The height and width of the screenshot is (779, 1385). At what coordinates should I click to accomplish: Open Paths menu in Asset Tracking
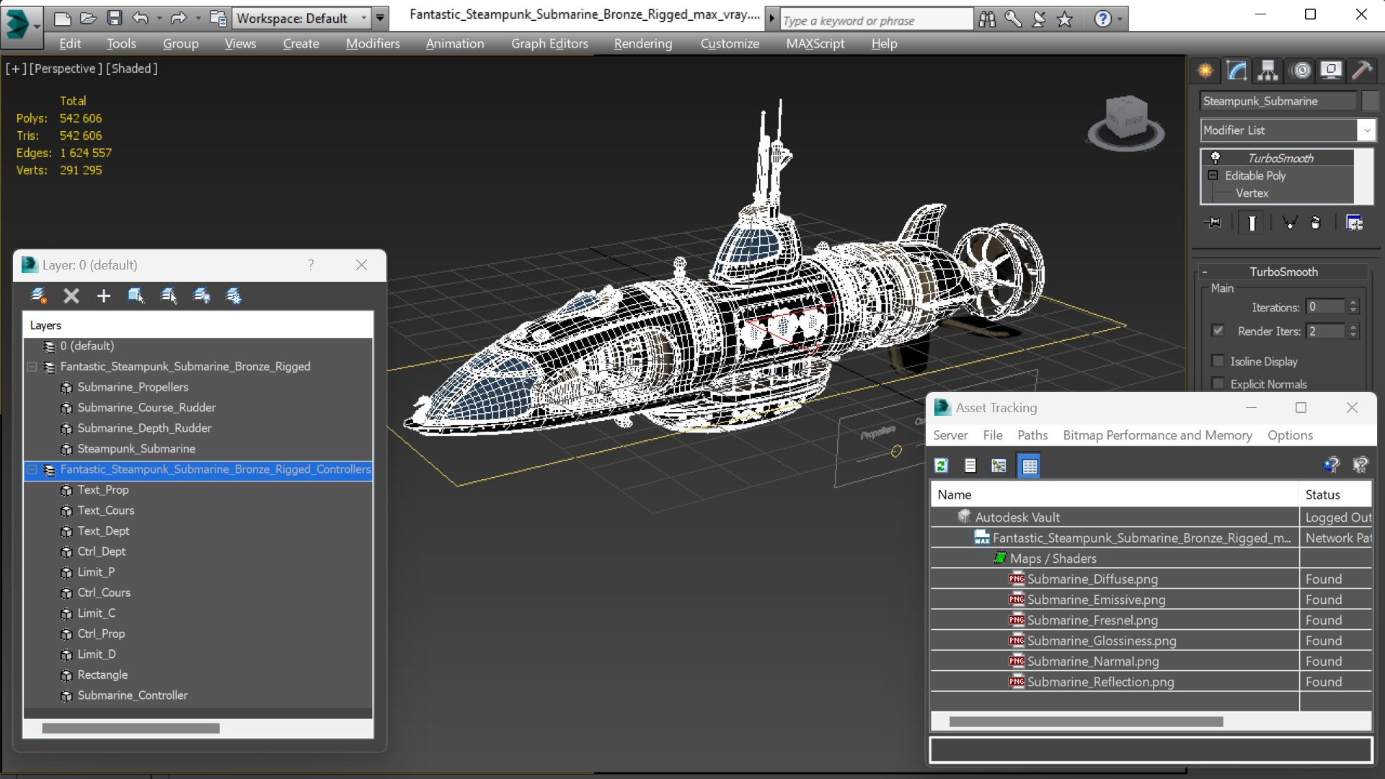1032,435
